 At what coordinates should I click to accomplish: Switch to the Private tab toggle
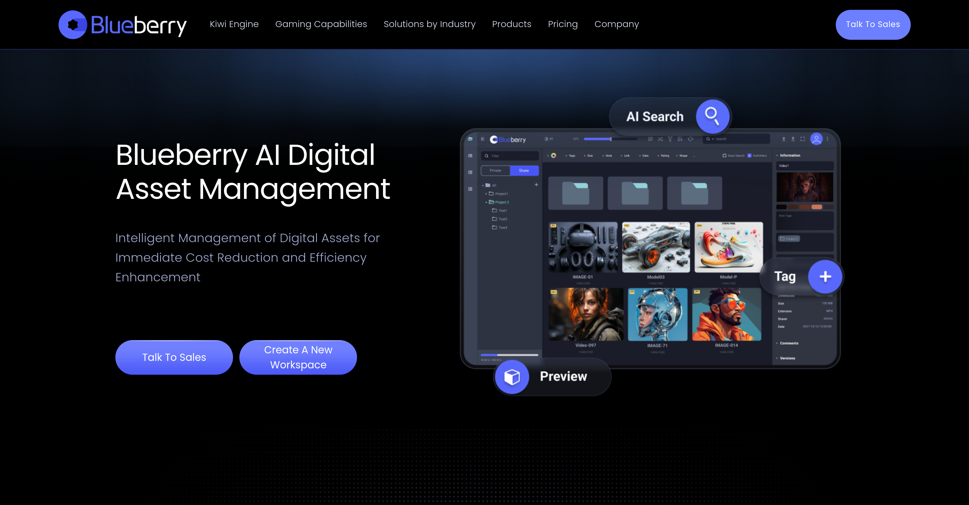tap(495, 170)
